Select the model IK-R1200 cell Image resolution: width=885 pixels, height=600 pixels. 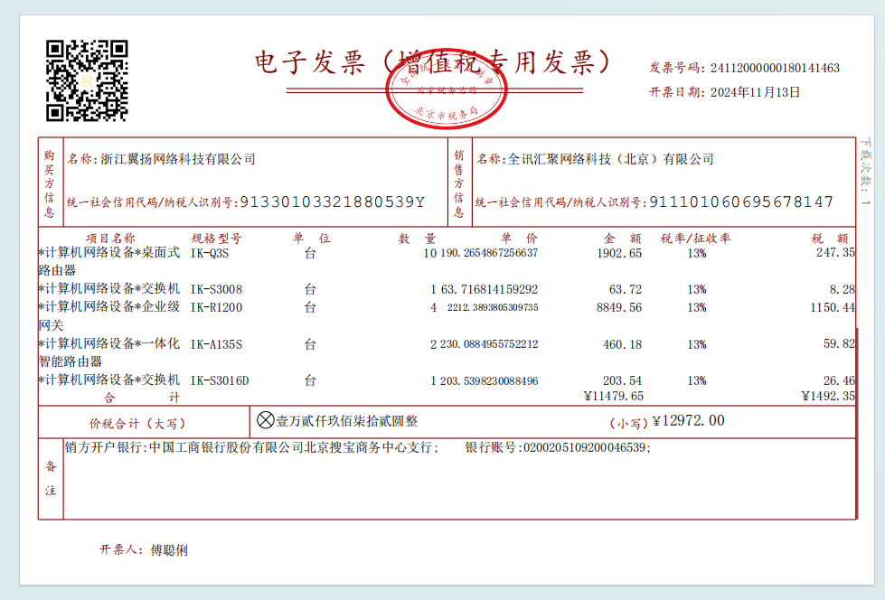click(215, 307)
